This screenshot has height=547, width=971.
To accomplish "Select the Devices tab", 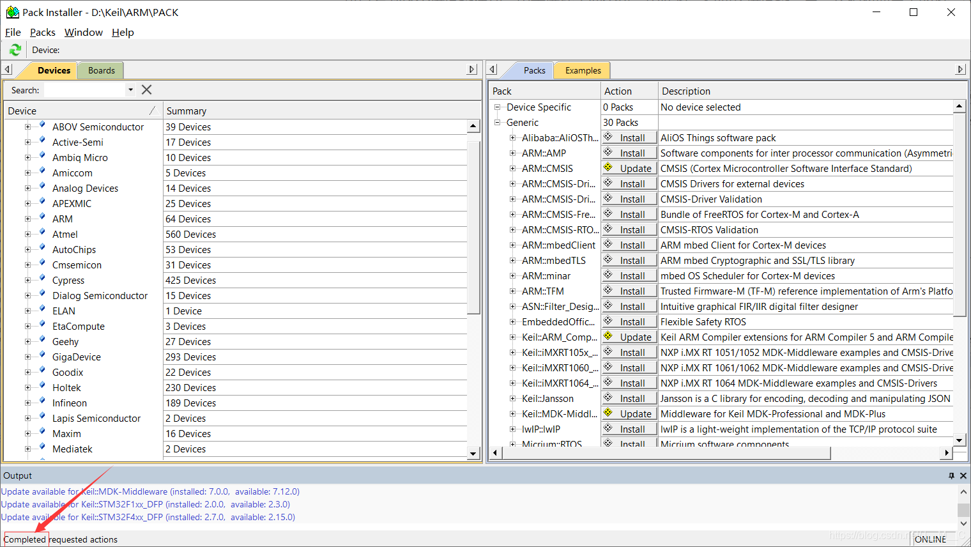I will click(x=54, y=70).
